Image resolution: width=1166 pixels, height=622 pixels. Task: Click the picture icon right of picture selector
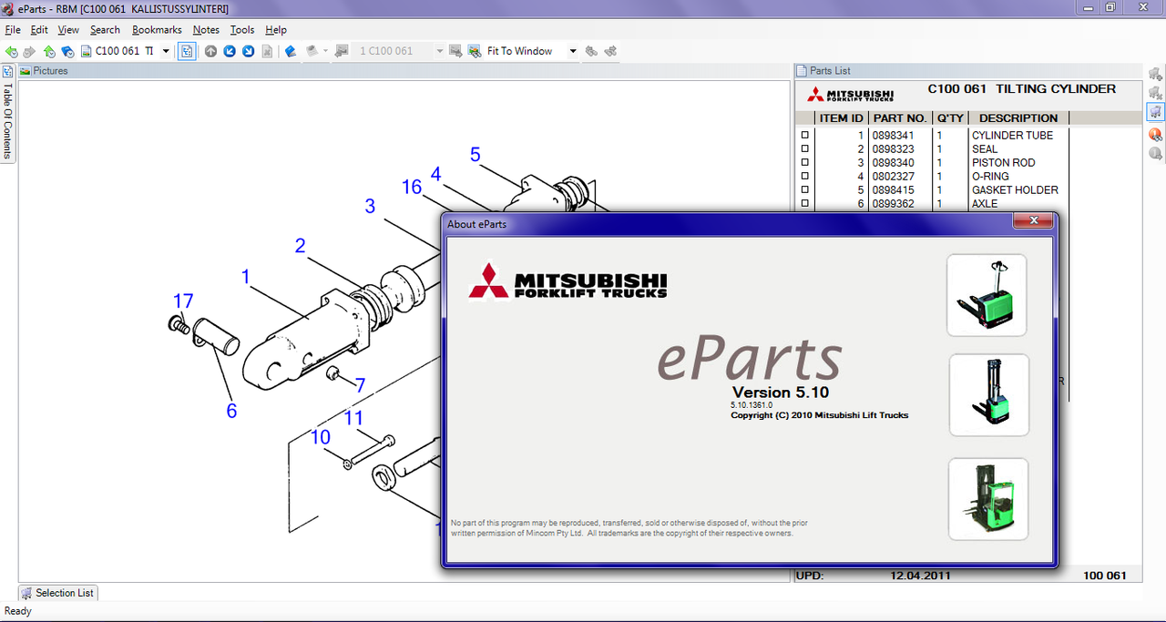click(x=455, y=52)
